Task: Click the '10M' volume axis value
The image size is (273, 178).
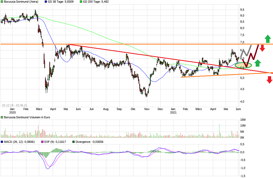Action: (243, 126)
